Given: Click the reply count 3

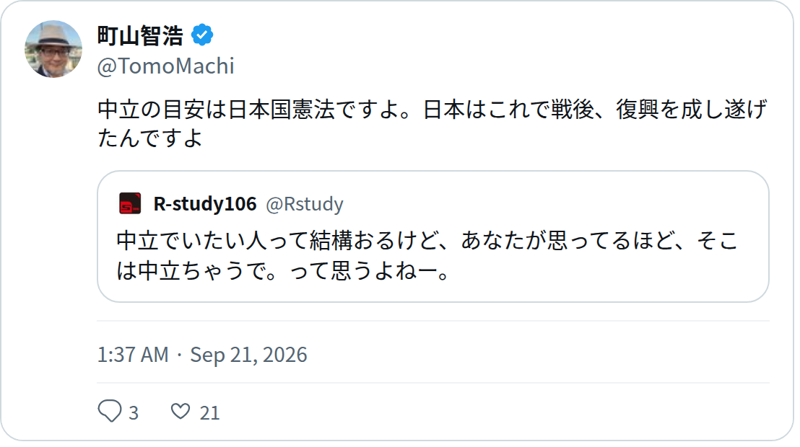Looking at the screenshot, I should pyautogui.click(x=134, y=412).
